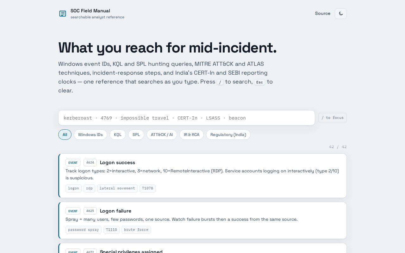Click the 'password spray' tag
This screenshot has height=253, width=405.
(84, 230)
